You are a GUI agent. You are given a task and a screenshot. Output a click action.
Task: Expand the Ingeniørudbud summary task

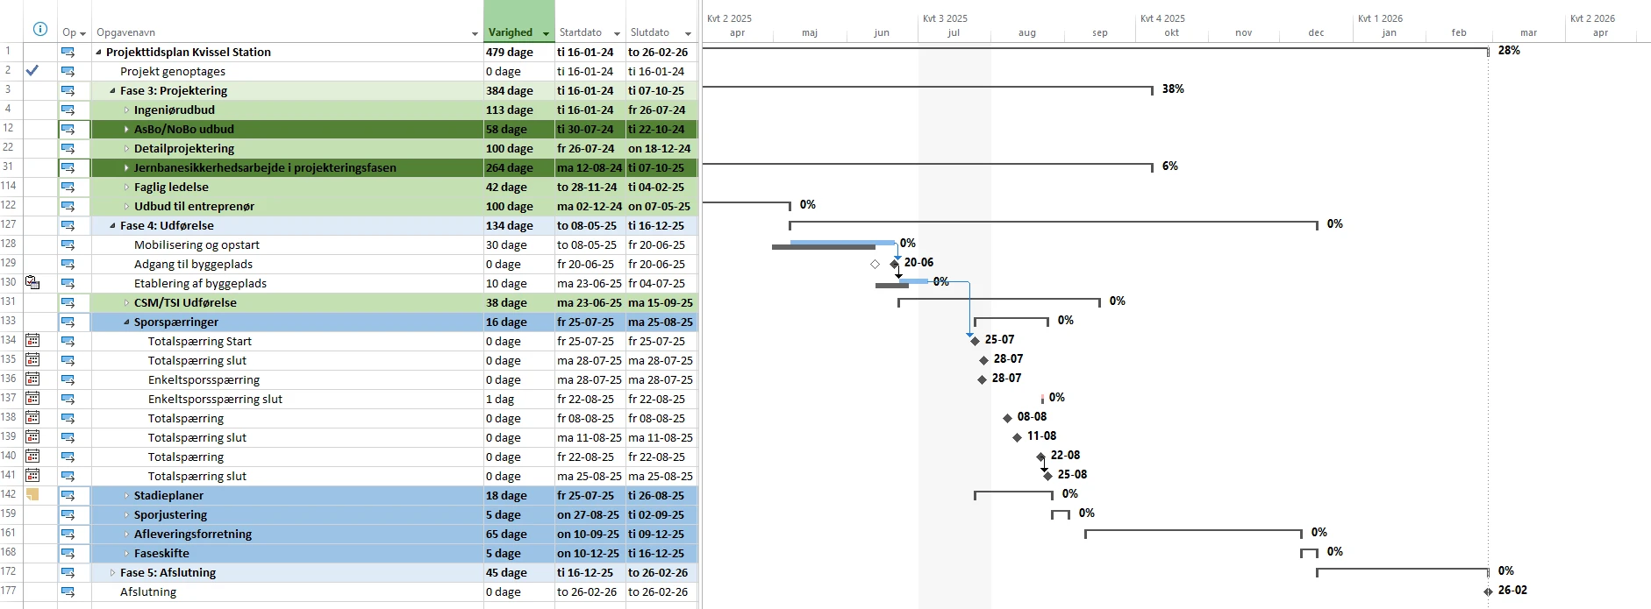pos(126,110)
